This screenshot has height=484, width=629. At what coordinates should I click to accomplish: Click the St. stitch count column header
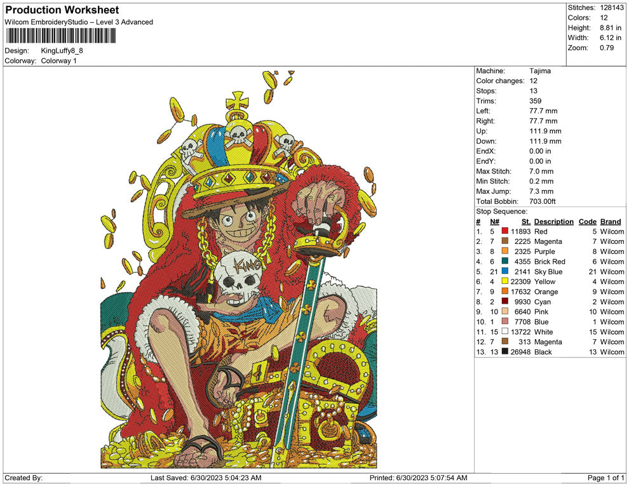[x=525, y=222]
